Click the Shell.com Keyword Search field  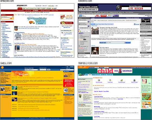click(43, 70)
